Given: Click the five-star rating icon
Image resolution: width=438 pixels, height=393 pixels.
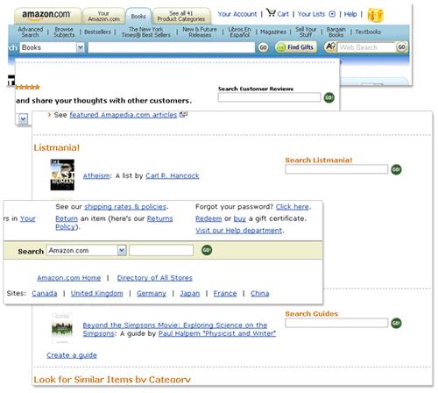Looking at the screenshot, I should coord(27,87).
